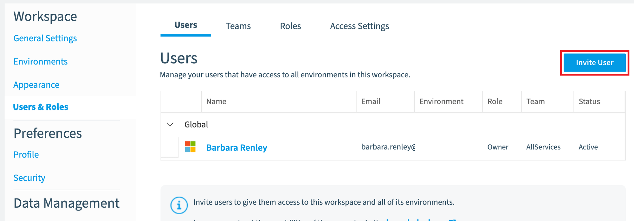Click the barbara.renley@ email cell
Screen dimensions: 634x221
388,147
